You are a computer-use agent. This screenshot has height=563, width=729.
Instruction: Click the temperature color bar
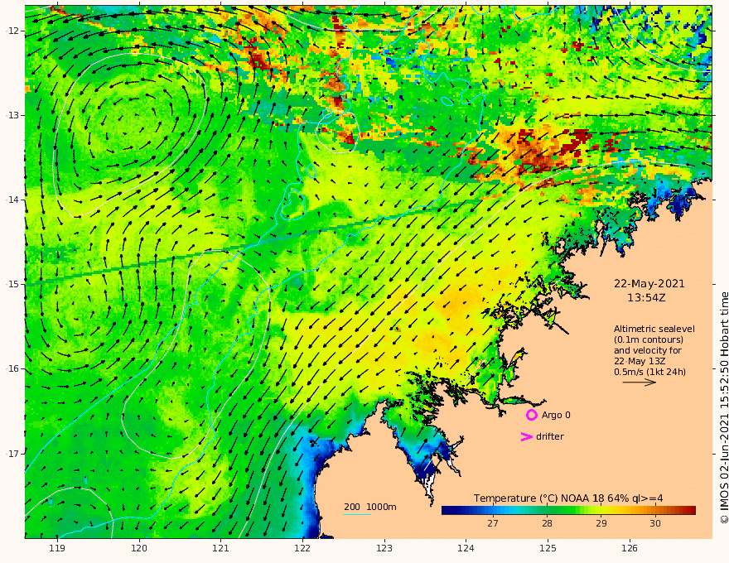coord(568,511)
